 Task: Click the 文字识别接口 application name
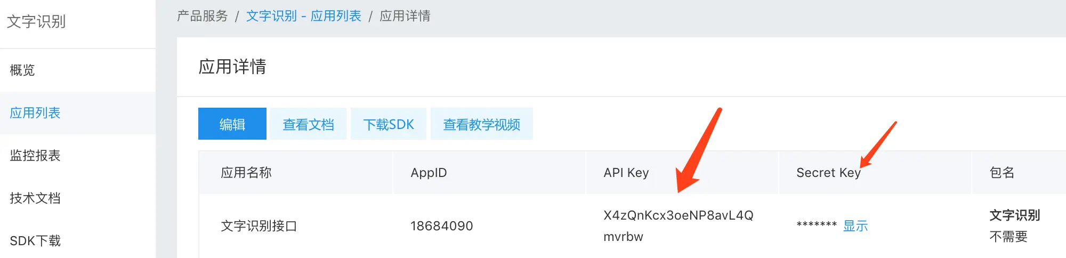(x=259, y=226)
